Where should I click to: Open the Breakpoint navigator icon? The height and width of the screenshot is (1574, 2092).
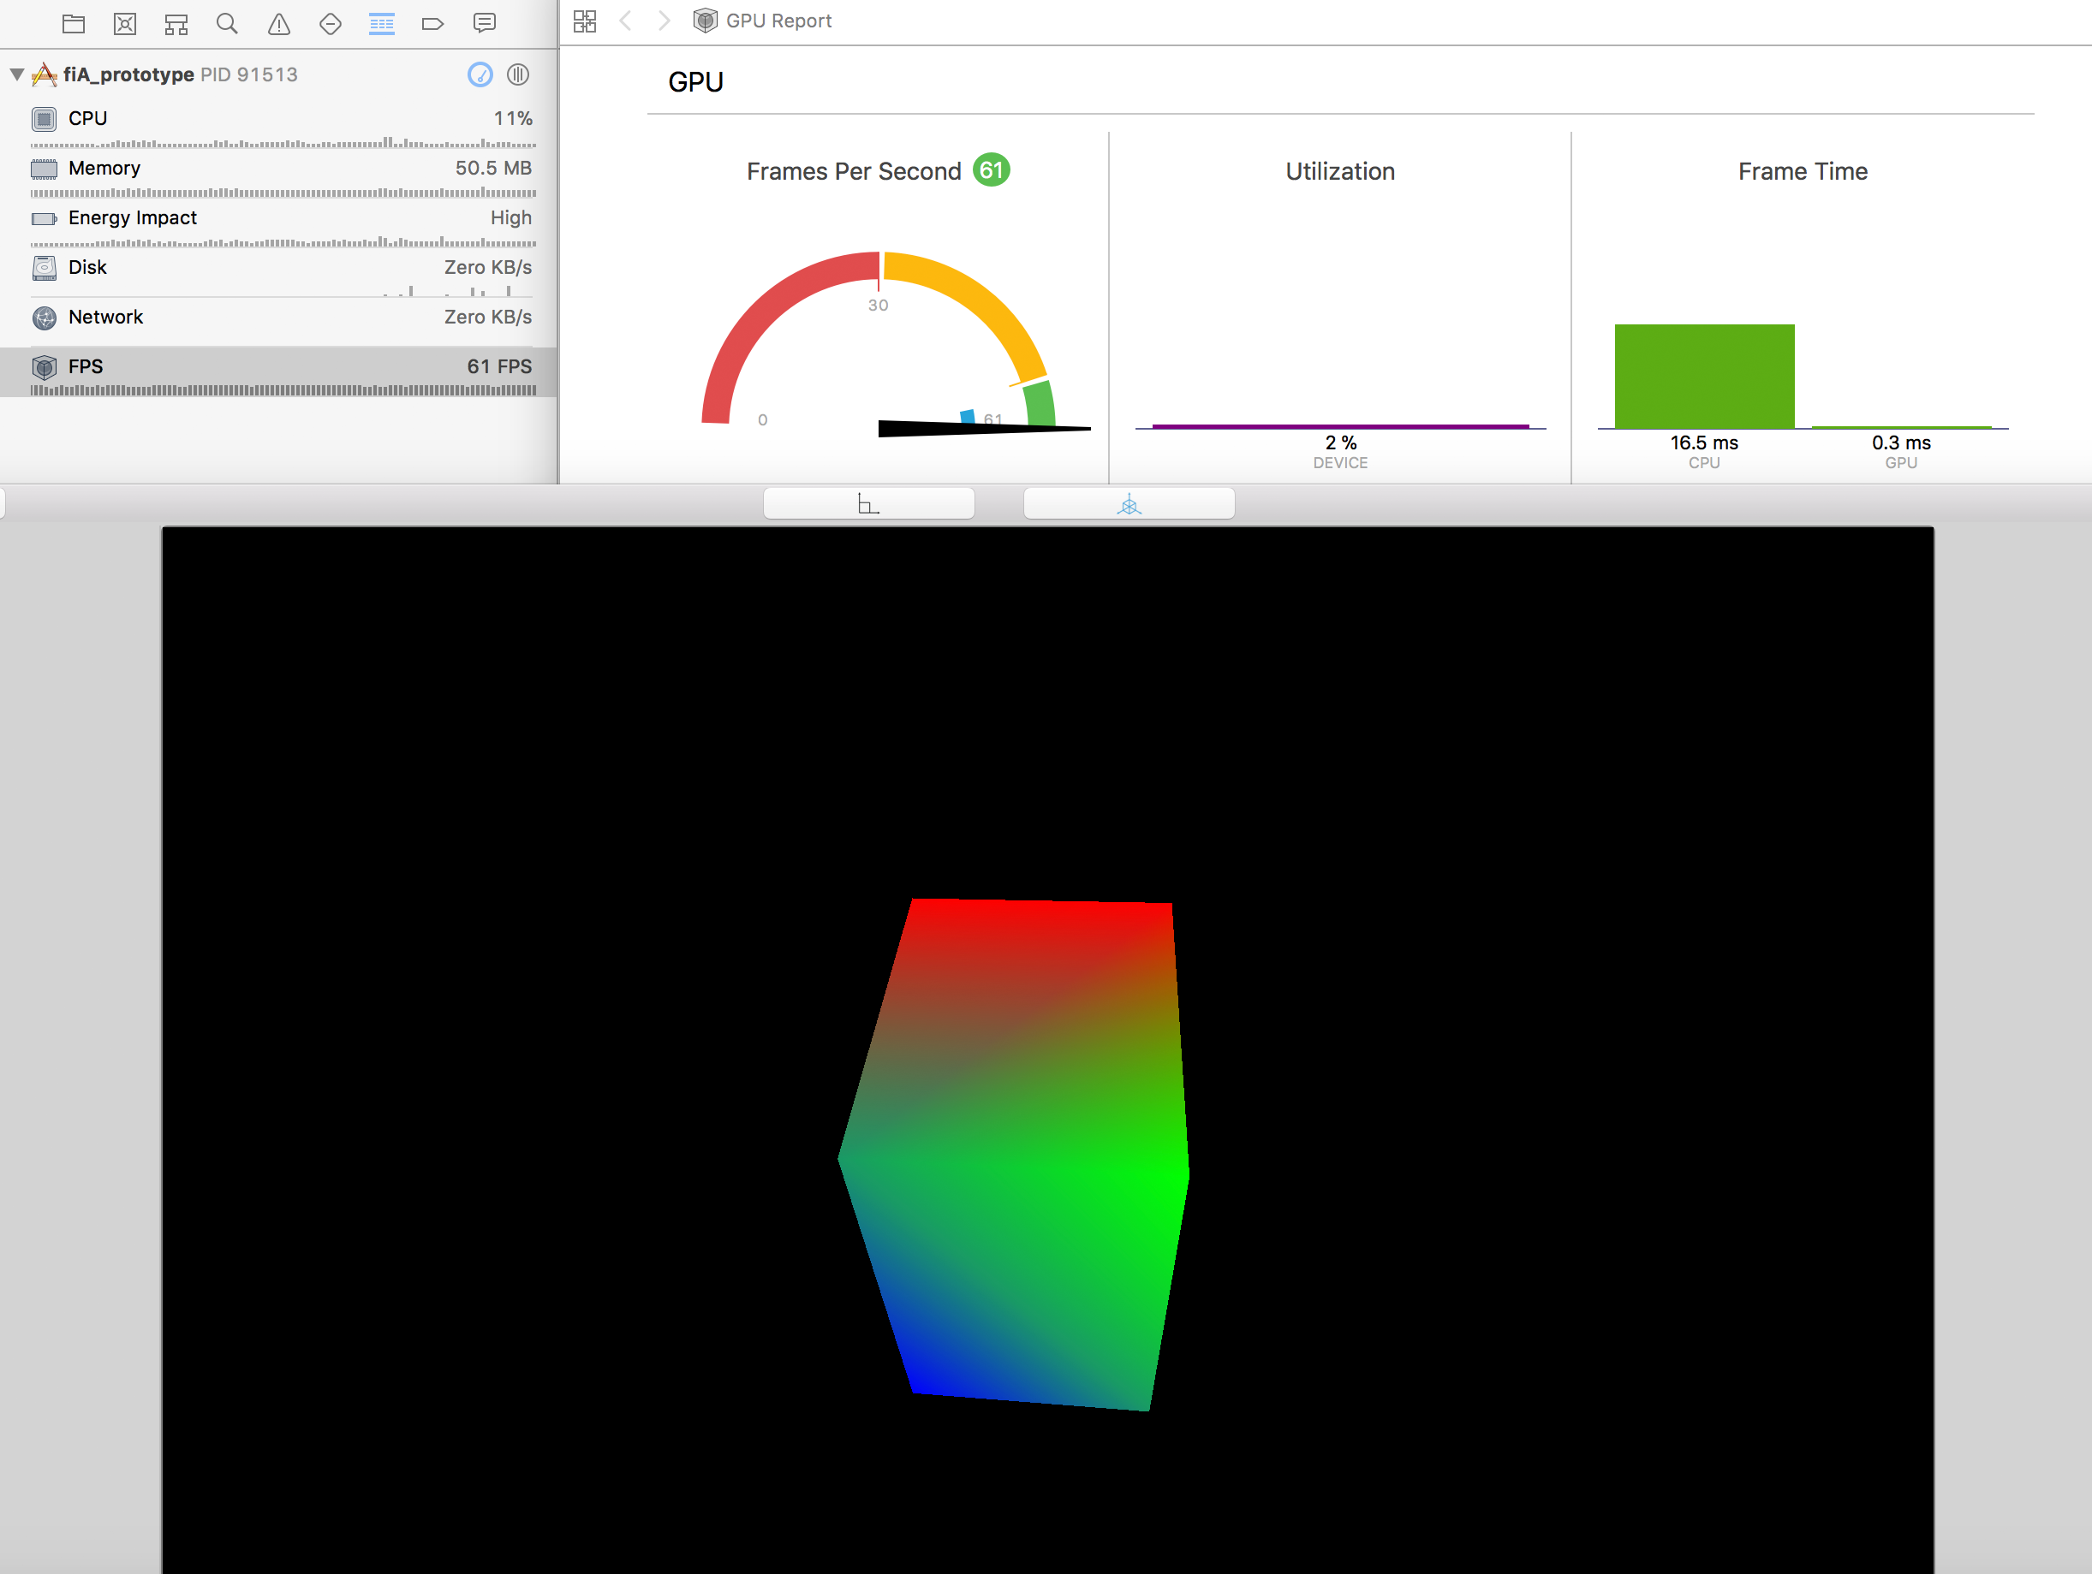(x=432, y=24)
